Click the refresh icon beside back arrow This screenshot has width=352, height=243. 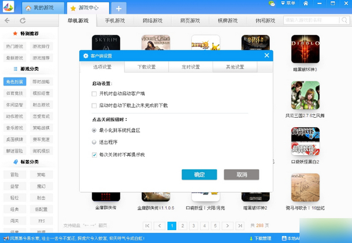point(22,20)
